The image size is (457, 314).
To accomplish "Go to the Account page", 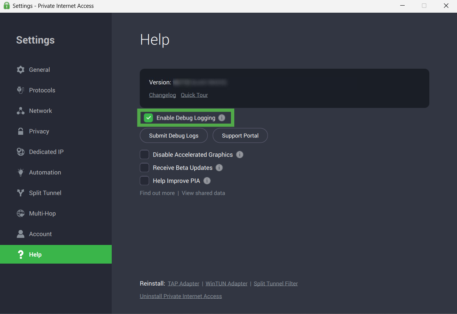I will pos(56,234).
